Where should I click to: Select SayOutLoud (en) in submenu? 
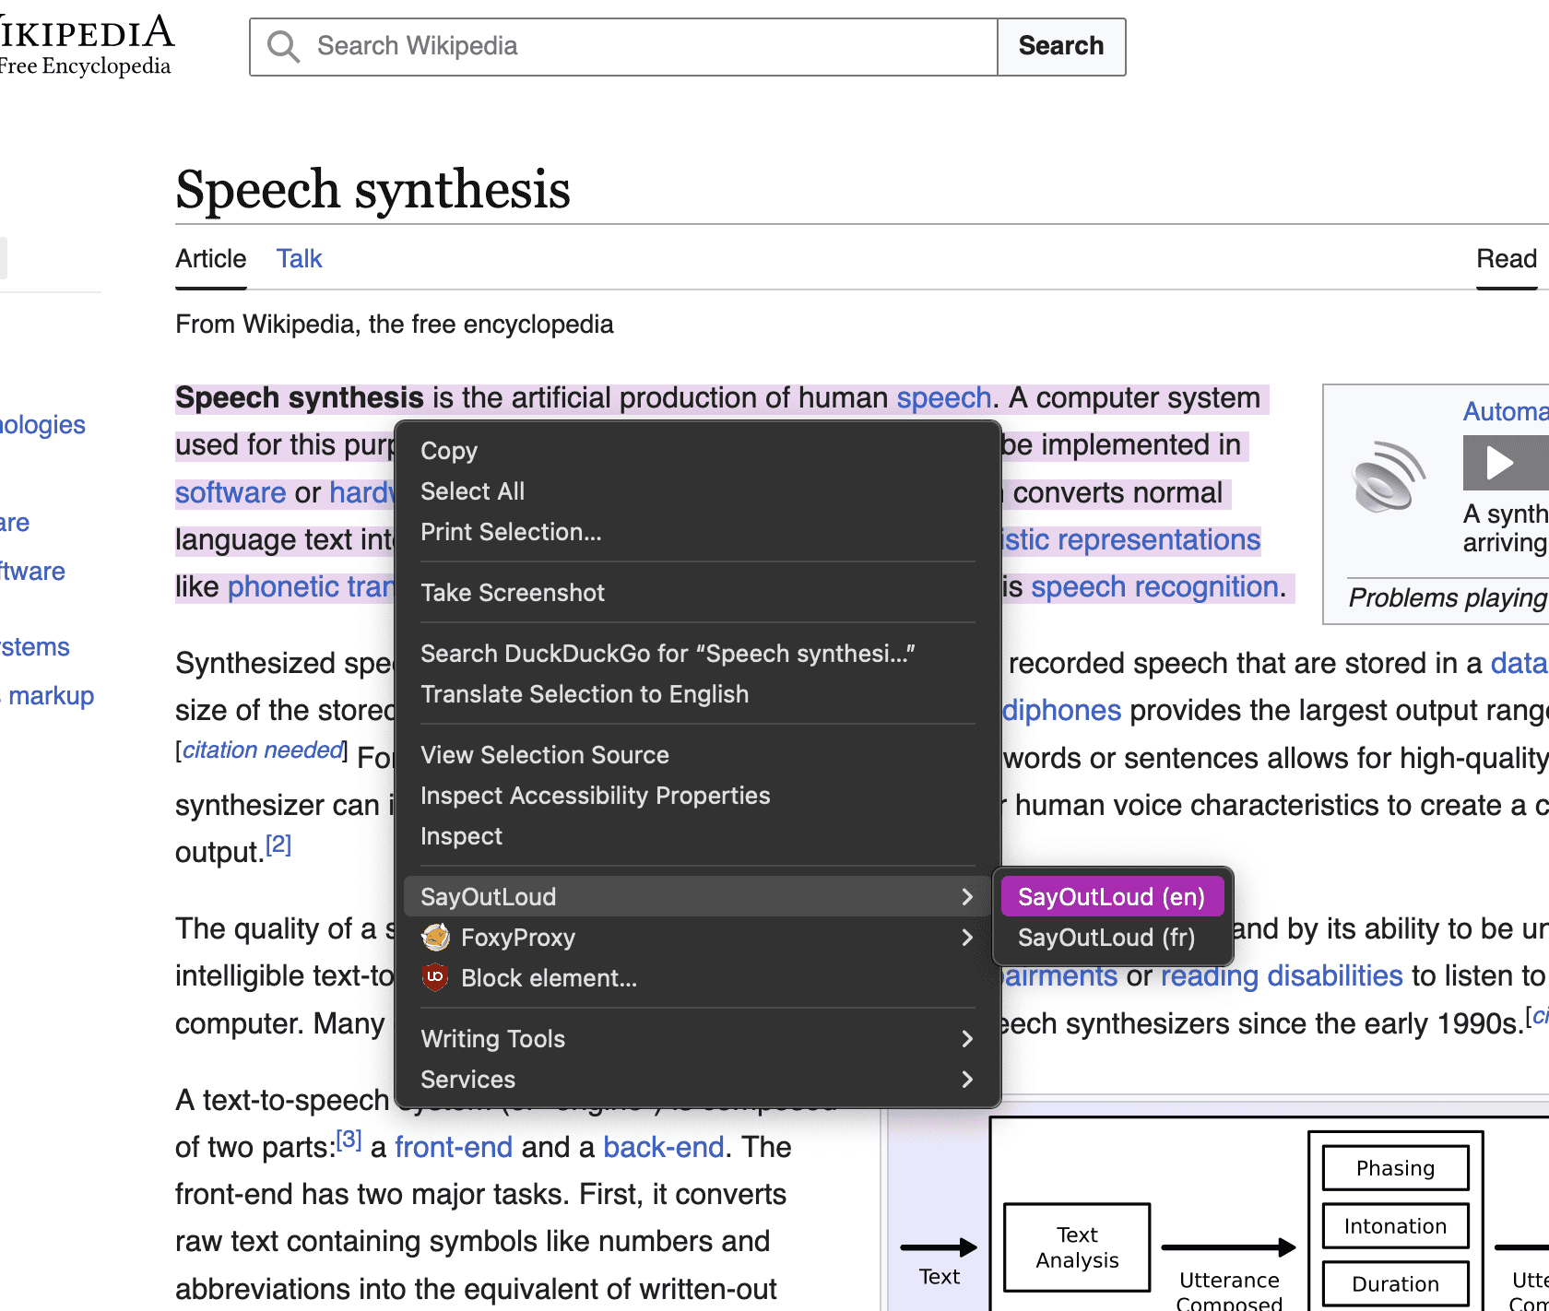point(1112,897)
